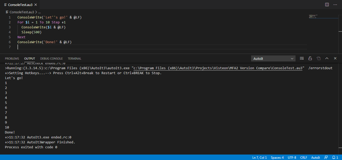Image resolution: width=342 pixels, height=160 pixels.
Task: Click ConsoleTest.au3 in the breadcrumb
Action: (21, 12)
